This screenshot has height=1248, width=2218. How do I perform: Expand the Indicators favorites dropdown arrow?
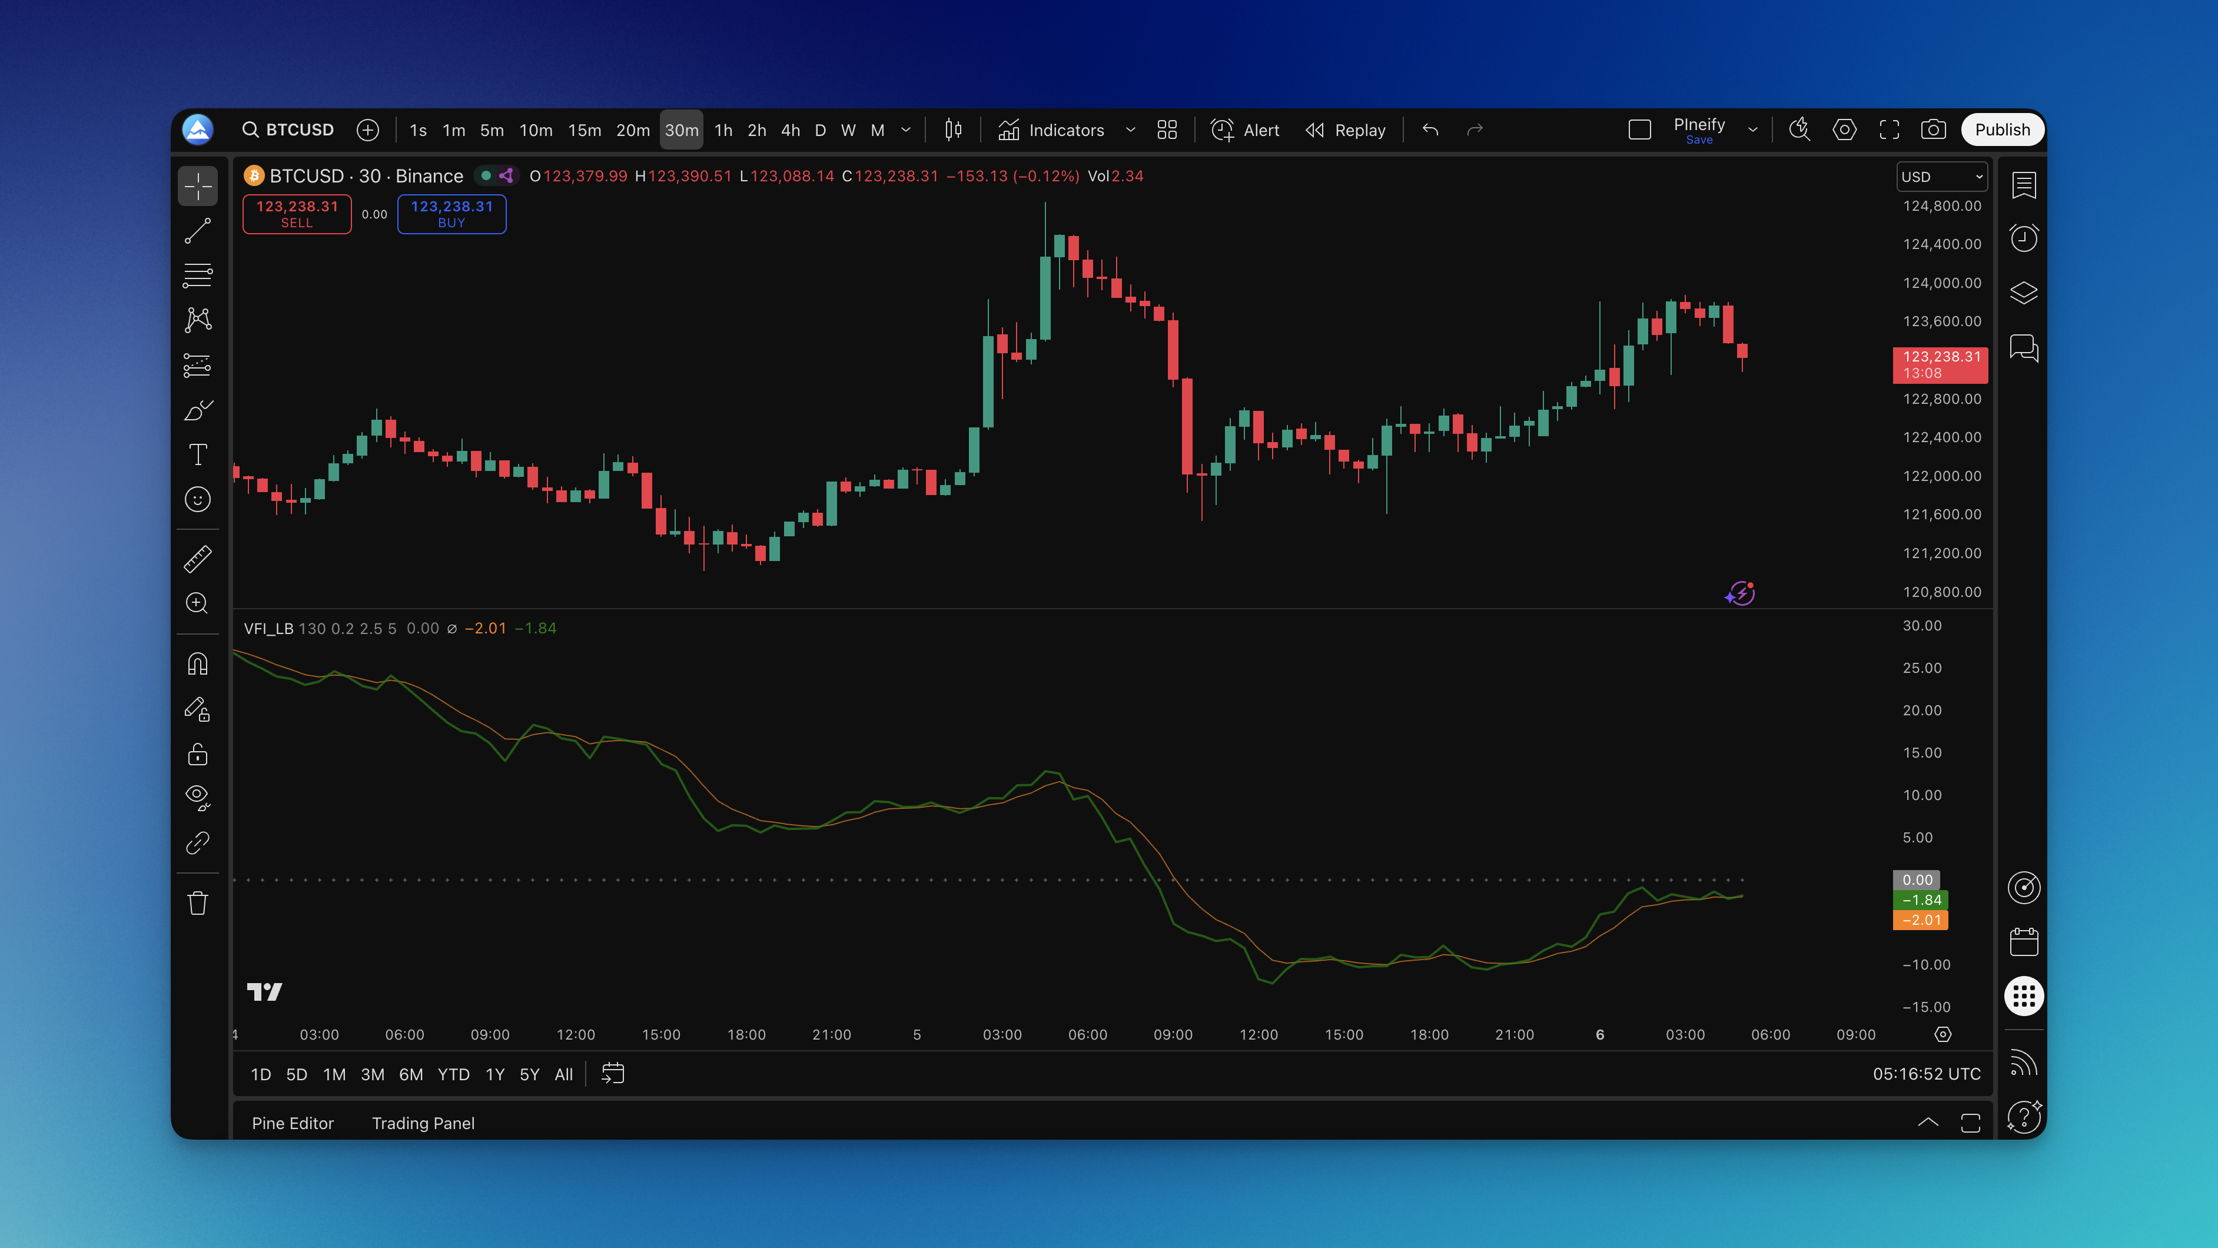[1131, 130]
